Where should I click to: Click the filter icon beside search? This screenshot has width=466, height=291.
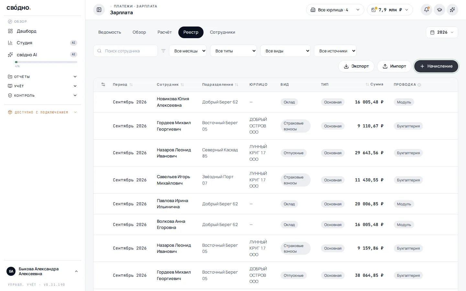[x=163, y=51]
